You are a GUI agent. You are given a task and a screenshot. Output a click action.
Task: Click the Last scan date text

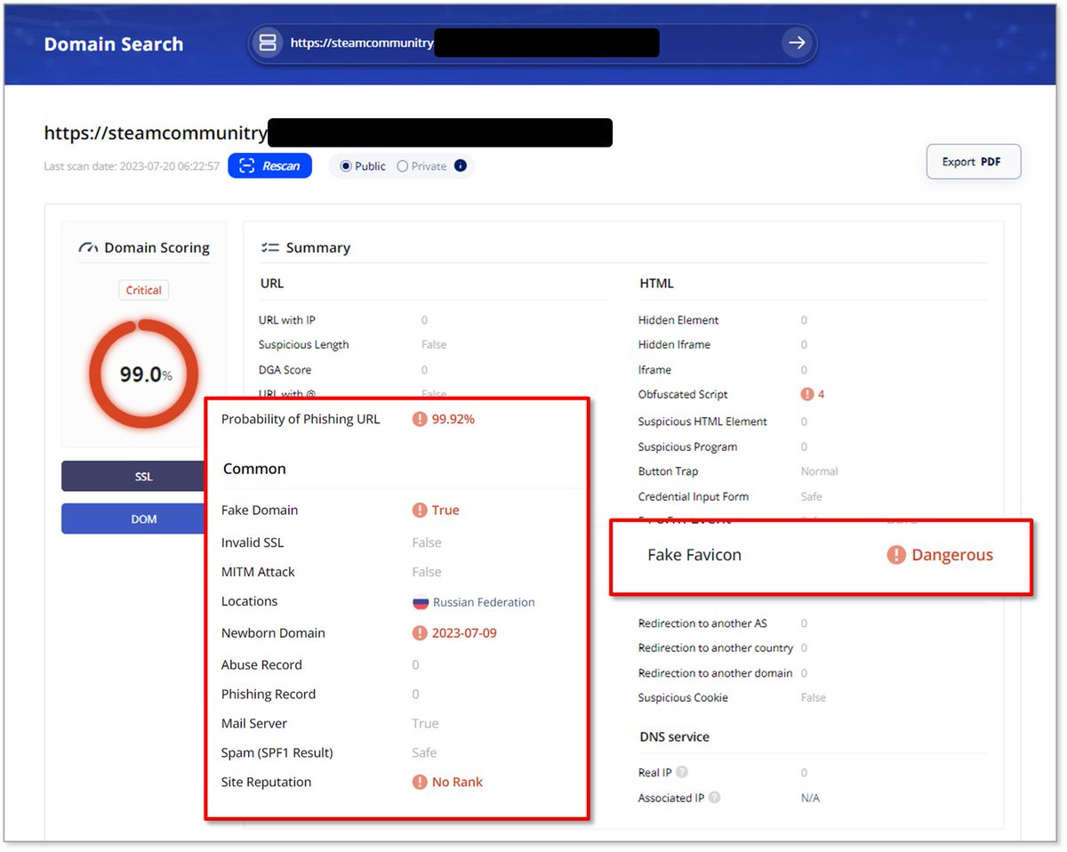[132, 166]
